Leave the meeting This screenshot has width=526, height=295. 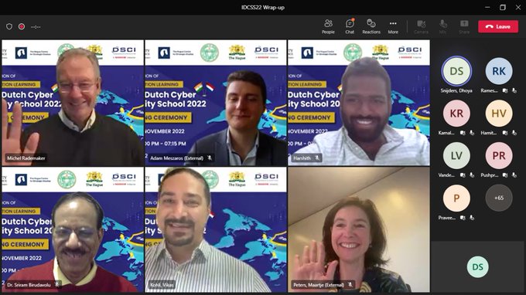point(498,26)
